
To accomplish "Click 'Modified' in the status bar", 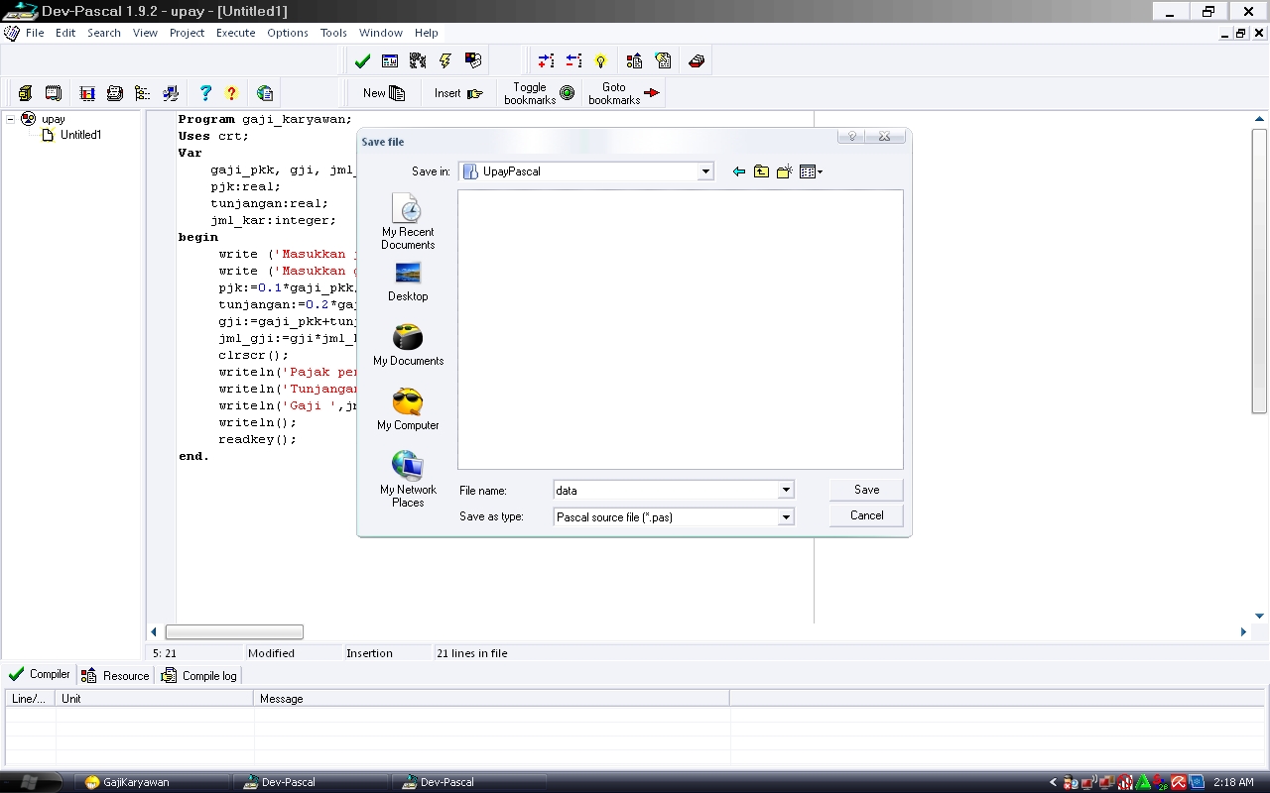I will coord(271,653).
